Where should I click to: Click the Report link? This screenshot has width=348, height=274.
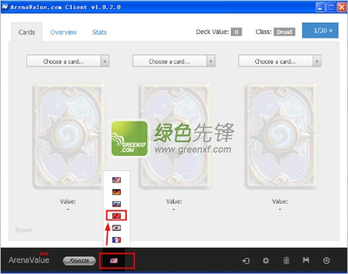pyautogui.click(x=24, y=230)
